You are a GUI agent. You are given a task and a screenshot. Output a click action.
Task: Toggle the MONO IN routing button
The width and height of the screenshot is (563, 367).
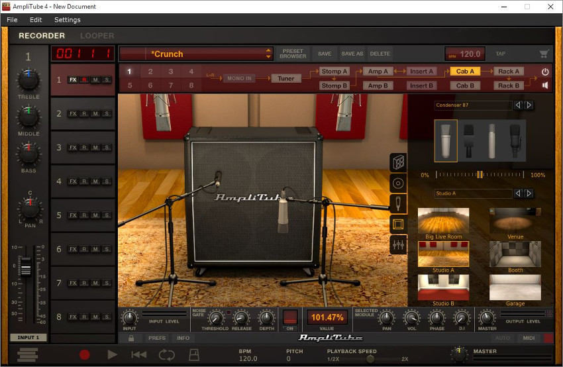coord(239,78)
